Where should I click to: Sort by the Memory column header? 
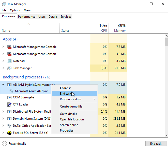[118, 28]
